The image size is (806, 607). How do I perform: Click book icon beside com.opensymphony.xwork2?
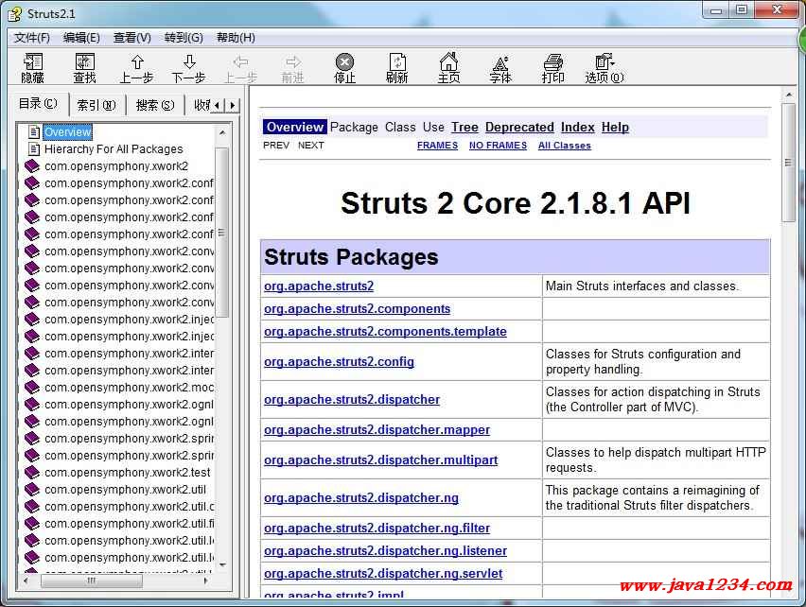(x=32, y=165)
